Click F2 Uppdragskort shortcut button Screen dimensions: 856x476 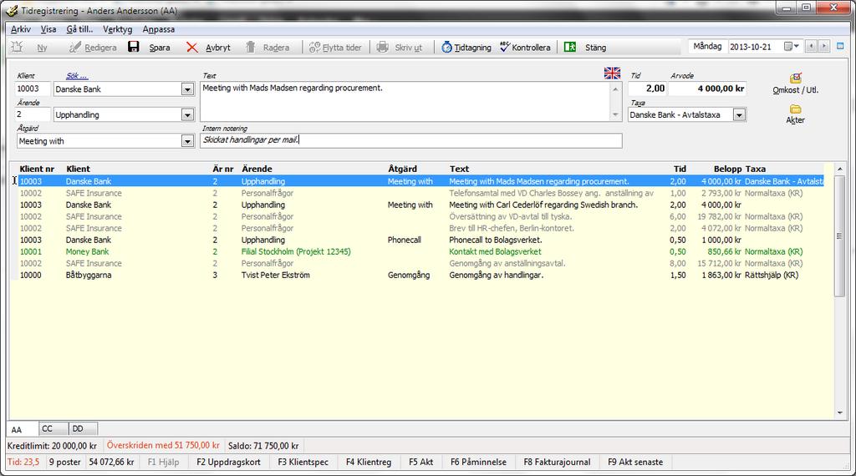[x=228, y=462]
